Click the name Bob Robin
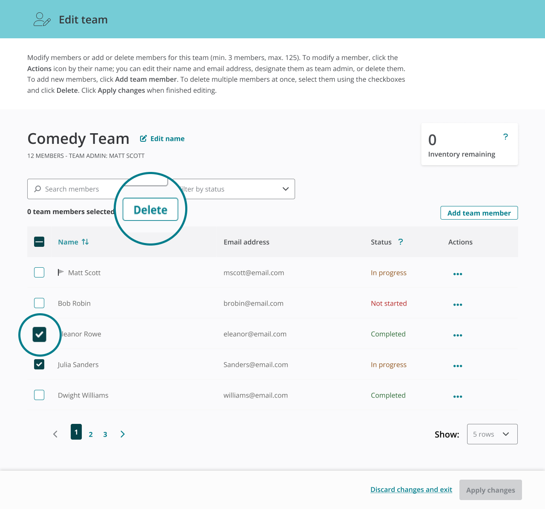The width and height of the screenshot is (545, 509). point(74,303)
